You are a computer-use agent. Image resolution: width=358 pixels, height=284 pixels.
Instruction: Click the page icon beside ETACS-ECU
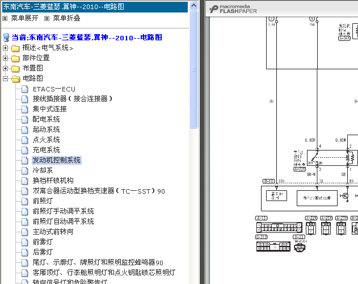(x=24, y=89)
